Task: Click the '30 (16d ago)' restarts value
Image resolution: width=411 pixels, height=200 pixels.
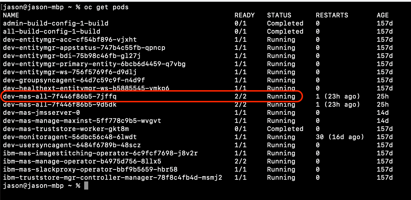Action: pyautogui.click(x=340, y=137)
